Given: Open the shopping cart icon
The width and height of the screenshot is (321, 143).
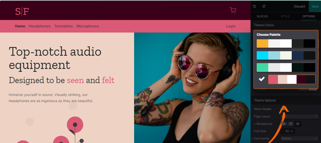Looking at the screenshot, I should click(x=233, y=10).
